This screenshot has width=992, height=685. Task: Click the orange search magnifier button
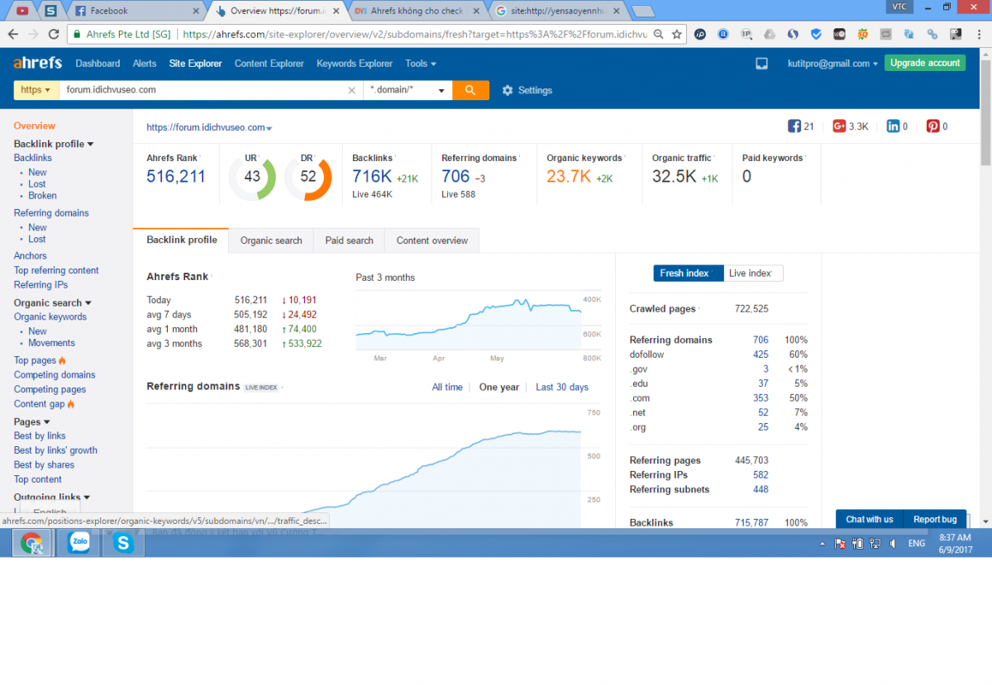pos(470,90)
